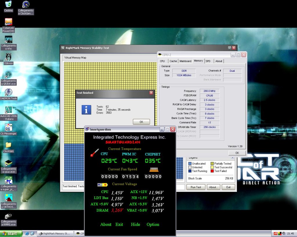Screen dimensions: 297x237
Task: Click the system tray clock showing 21.45
Action: (291, 234)
